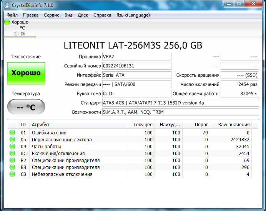Click the transfer mode field SATA/600

pyautogui.click(x=137, y=84)
